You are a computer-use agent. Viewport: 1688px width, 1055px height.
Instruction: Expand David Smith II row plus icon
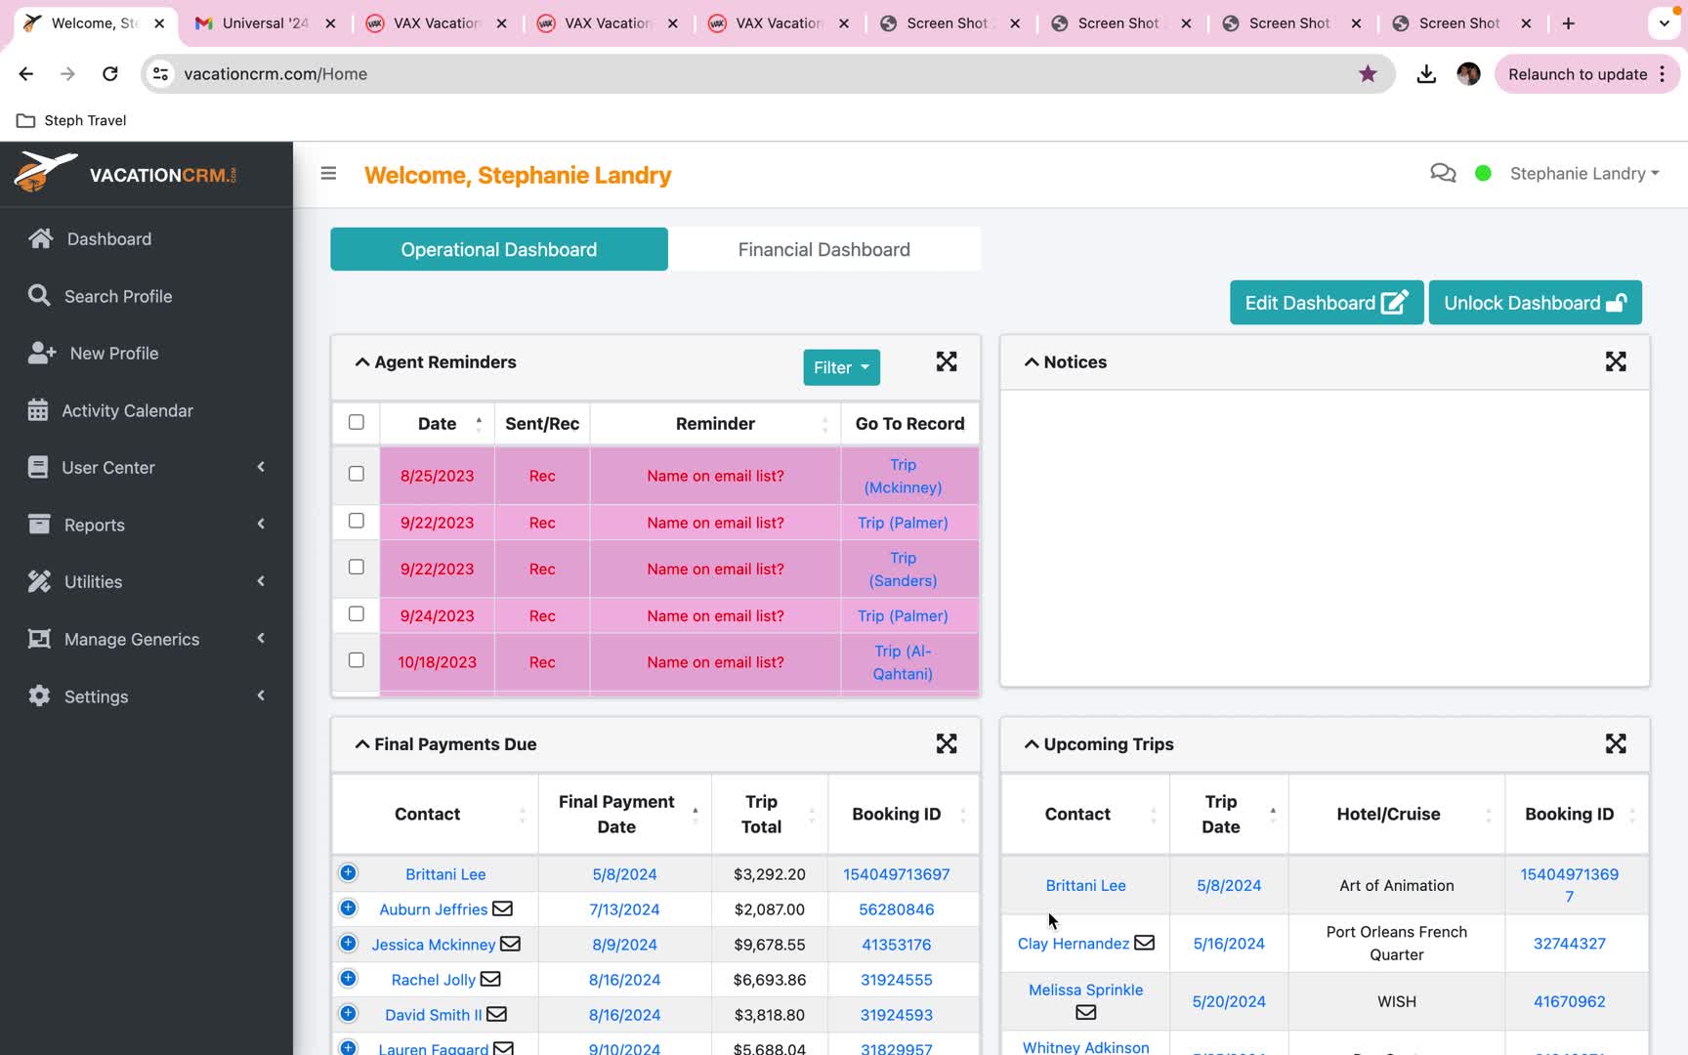click(x=348, y=1013)
